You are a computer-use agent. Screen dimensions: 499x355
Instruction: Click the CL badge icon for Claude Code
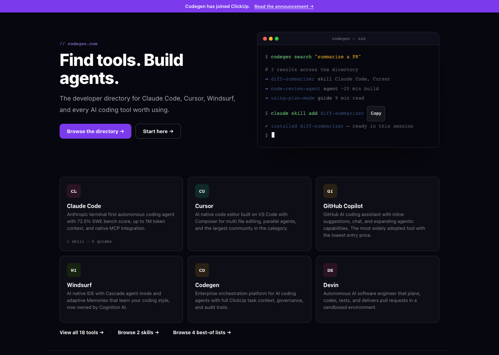click(74, 191)
